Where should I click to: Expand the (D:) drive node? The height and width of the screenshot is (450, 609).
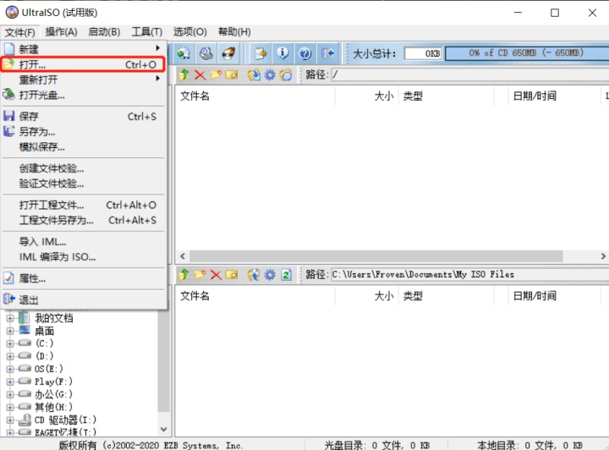coord(10,356)
